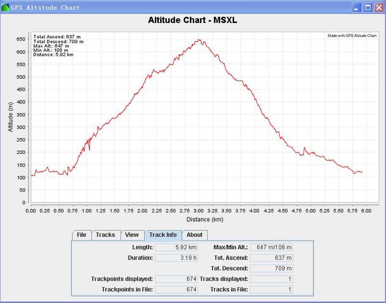Click the 0.00 tick on distance axis
Image resolution: width=386 pixels, height=303 pixels.
[x=31, y=211]
